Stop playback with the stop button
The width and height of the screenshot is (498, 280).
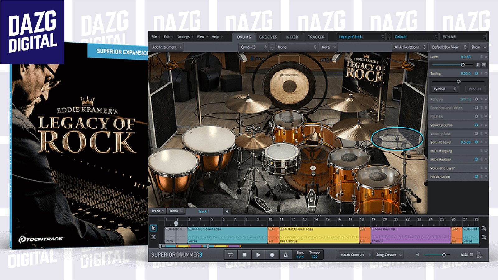(244, 255)
